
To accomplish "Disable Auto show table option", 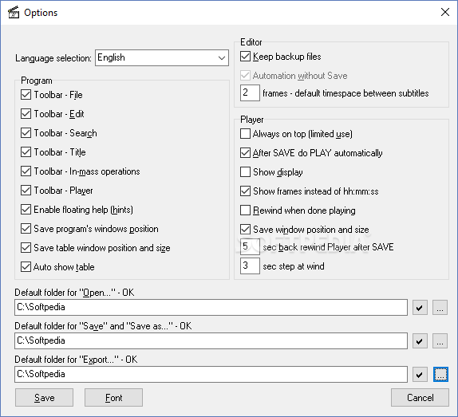I will (x=26, y=267).
